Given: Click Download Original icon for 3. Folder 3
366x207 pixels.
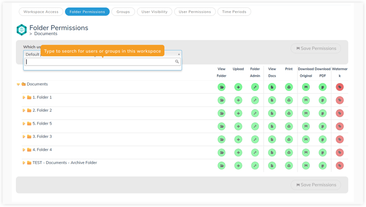Looking at the screenshot, I should click(306, 139).
